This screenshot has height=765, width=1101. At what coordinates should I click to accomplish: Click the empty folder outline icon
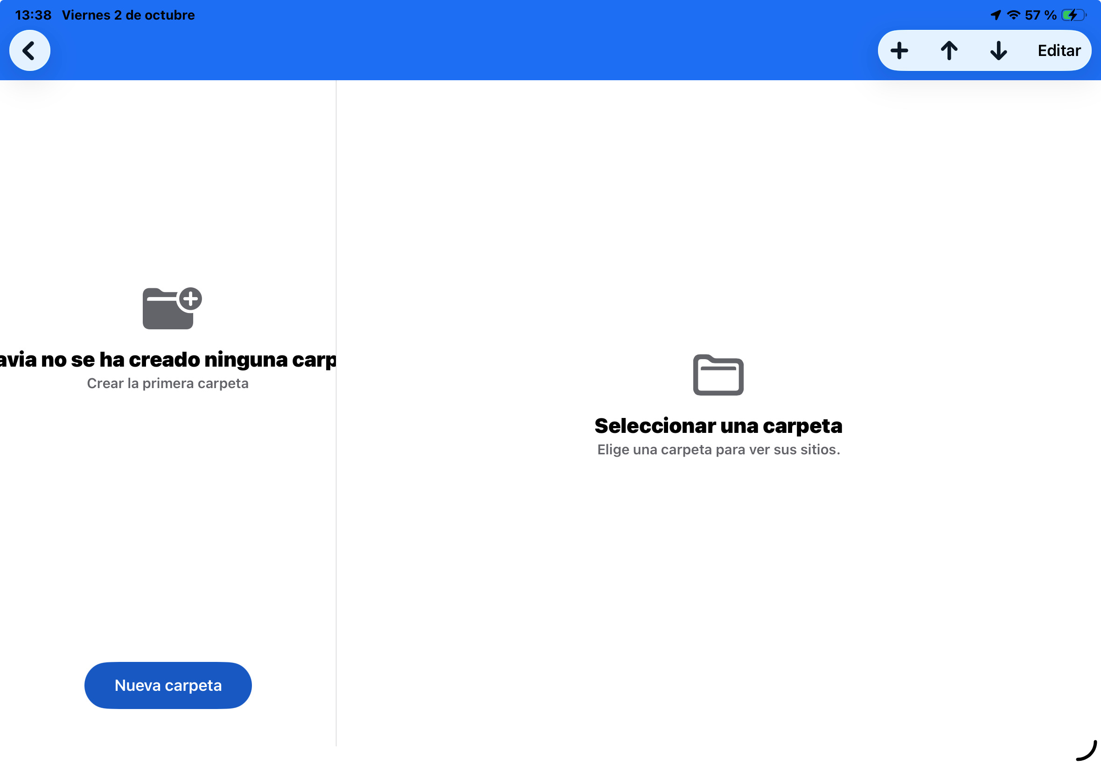[x=718, y=375]
